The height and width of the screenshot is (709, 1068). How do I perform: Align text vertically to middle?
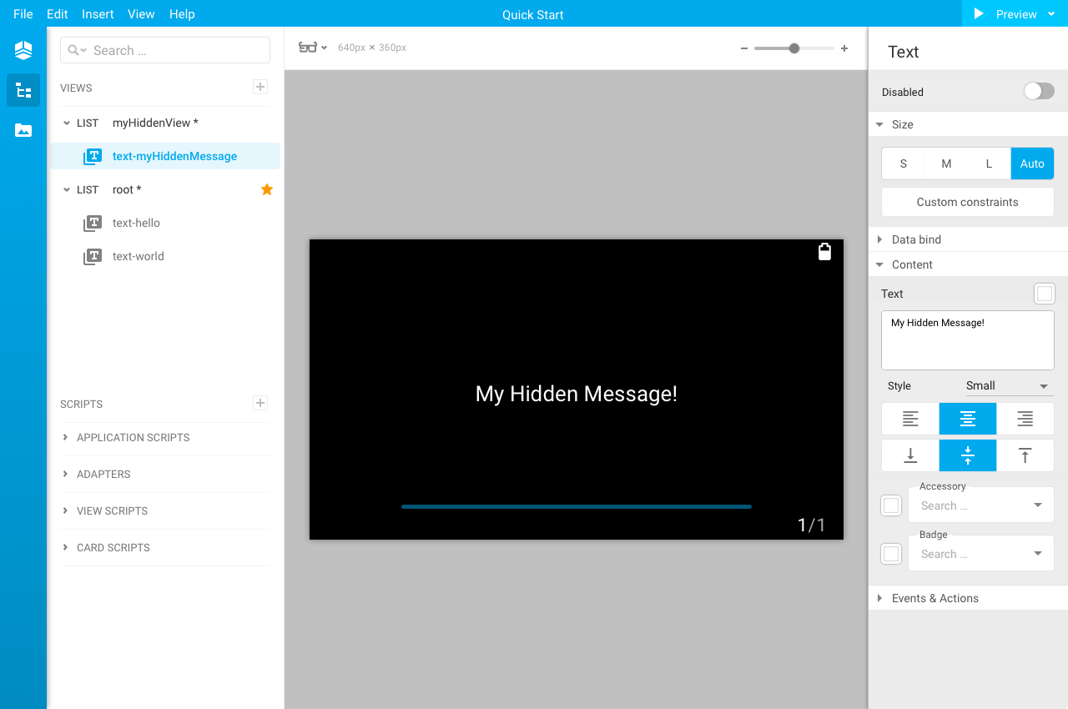coord(968,455)
